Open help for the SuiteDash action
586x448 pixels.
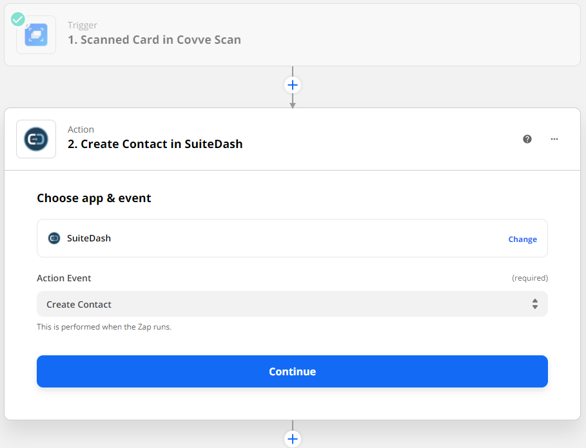(527, 139)
